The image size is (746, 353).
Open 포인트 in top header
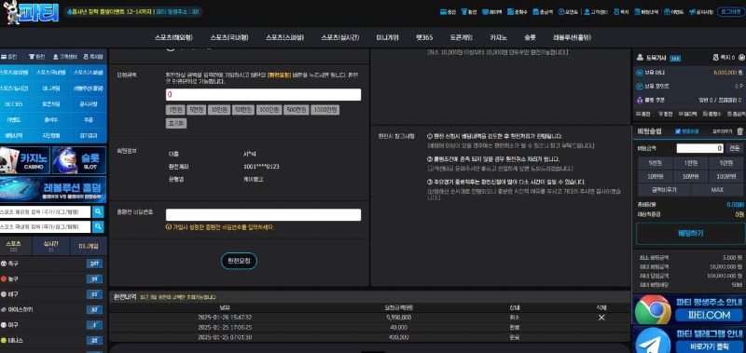(568, 12)
